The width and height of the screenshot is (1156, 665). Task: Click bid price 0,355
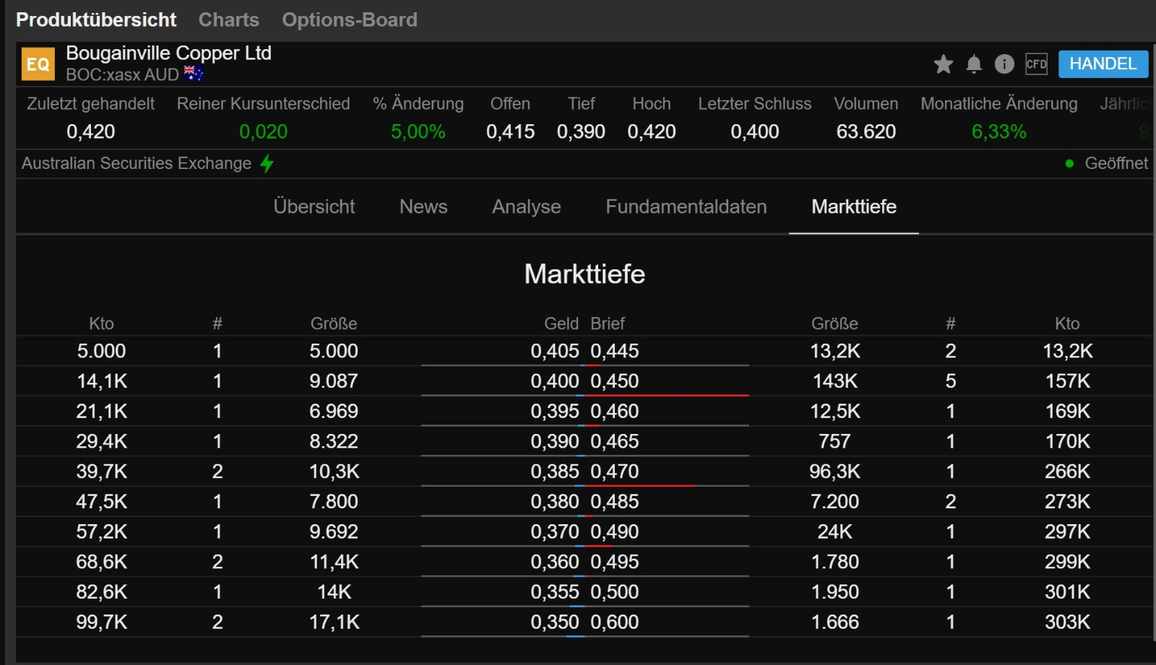point(555,592)
